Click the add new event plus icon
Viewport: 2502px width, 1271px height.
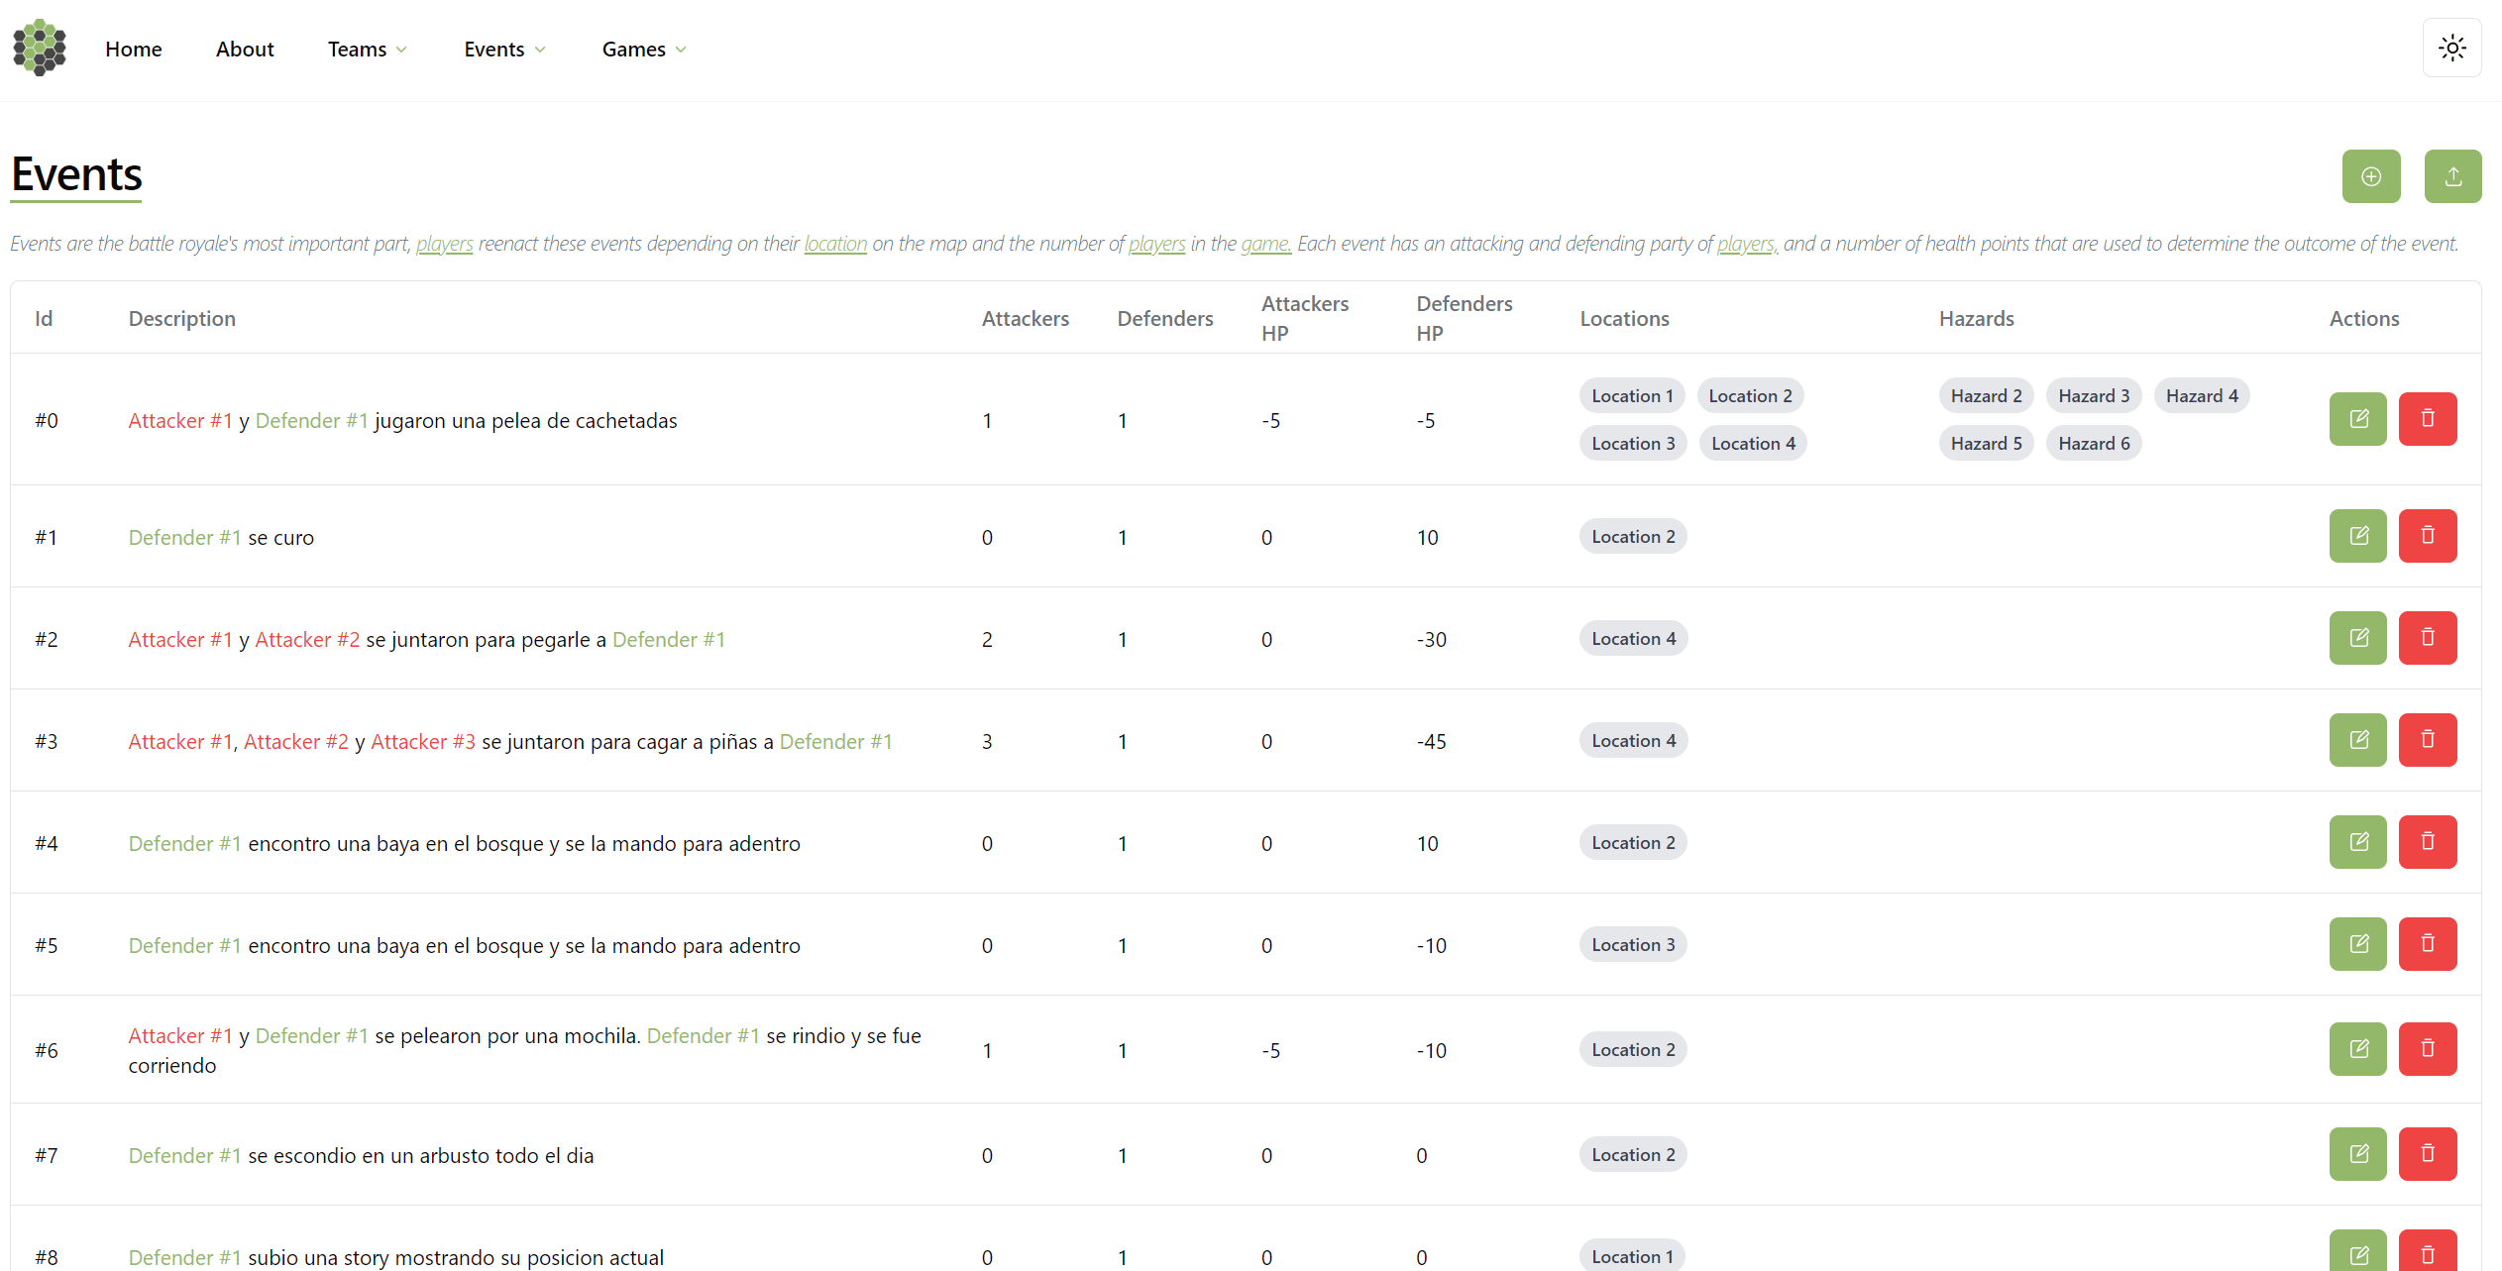(x=2370, y=176)
